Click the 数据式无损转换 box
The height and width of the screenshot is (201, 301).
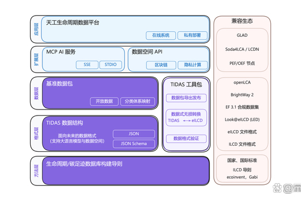tap(186, 117)
